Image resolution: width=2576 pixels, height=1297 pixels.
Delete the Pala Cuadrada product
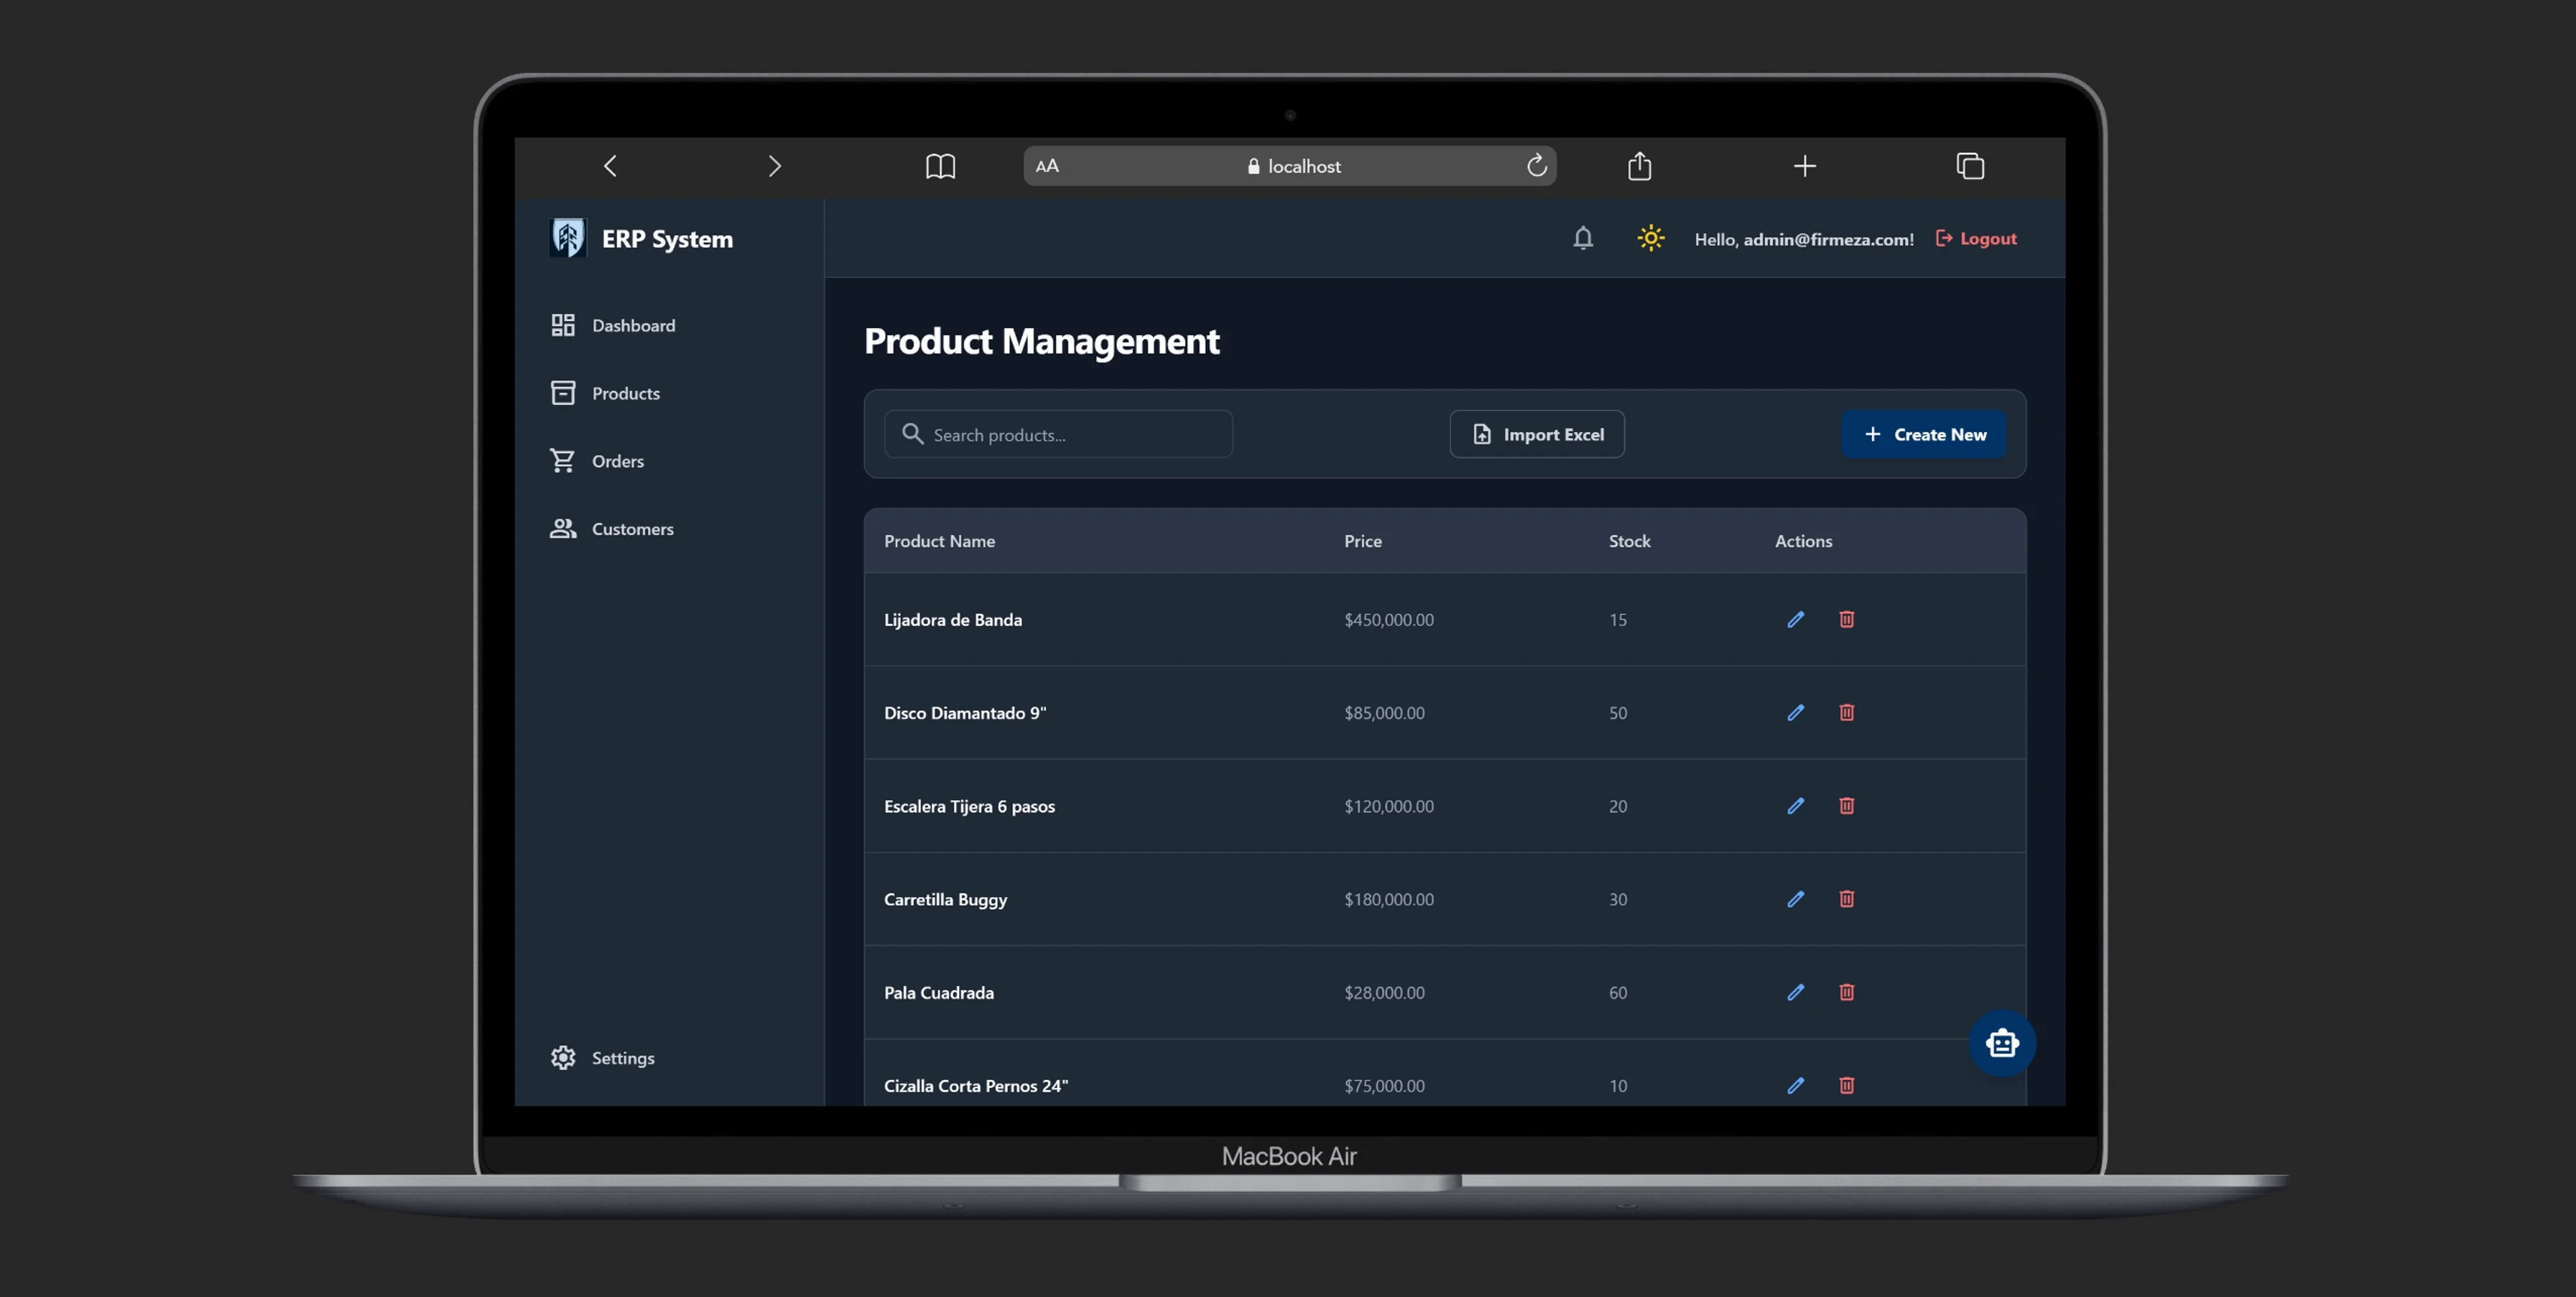point(1846,991)
